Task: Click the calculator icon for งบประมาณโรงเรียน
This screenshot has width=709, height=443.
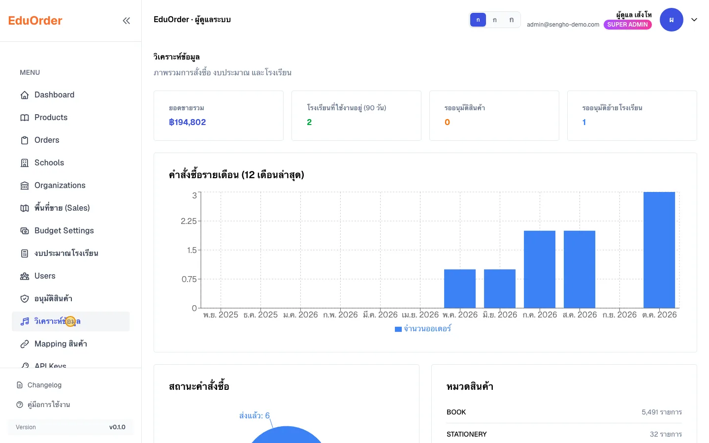Action: (25, 253)
